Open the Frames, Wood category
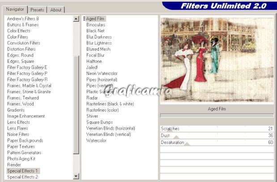 tap(20, 104)
